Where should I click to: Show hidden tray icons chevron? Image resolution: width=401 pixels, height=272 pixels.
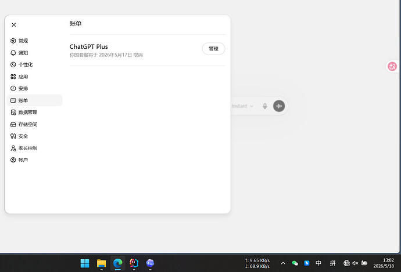tap(283, 263)
